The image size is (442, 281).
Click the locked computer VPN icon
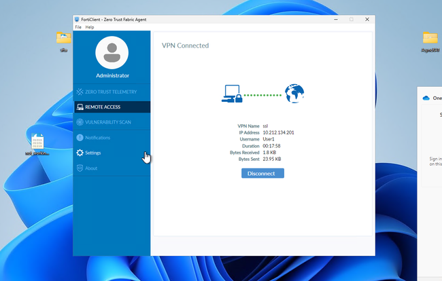click(232, 94)
